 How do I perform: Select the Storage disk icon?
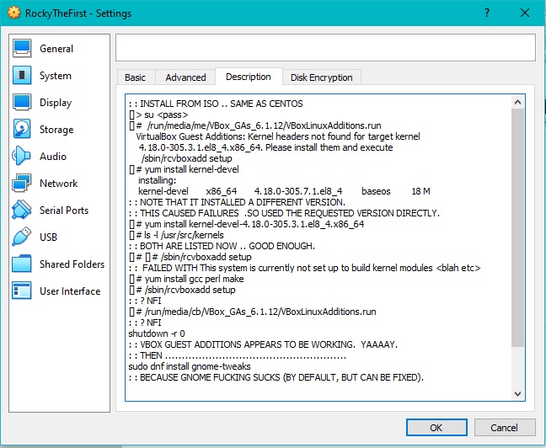(22, 129)
